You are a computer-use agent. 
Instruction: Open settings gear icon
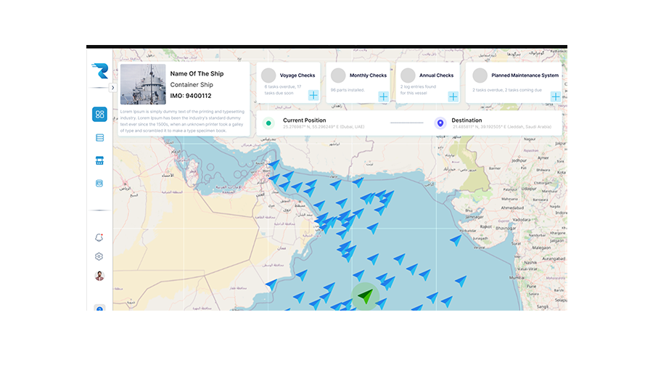(99, 256)
